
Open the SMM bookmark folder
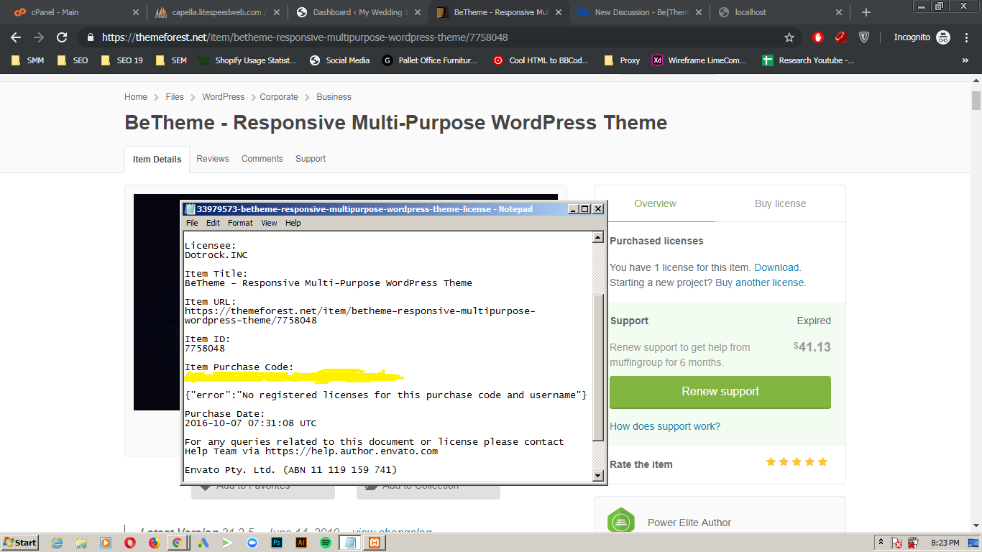click(28, 60)
